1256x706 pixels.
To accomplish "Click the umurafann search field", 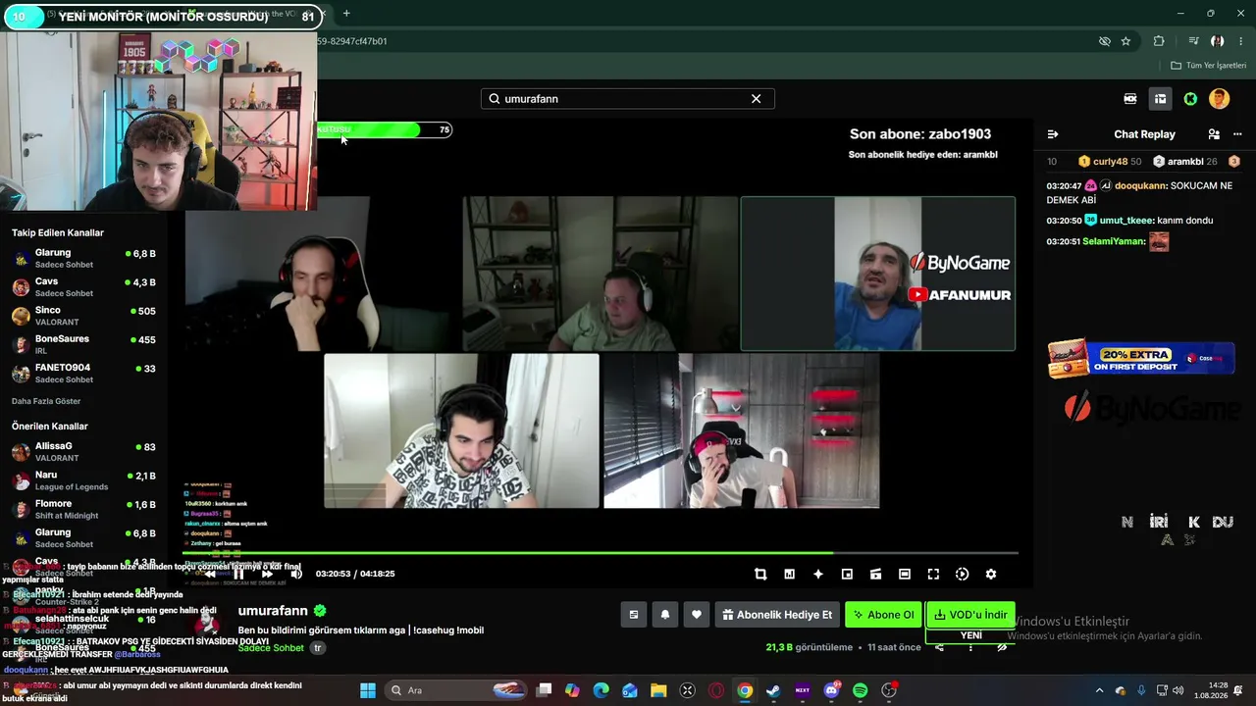I will click(628, 99).
